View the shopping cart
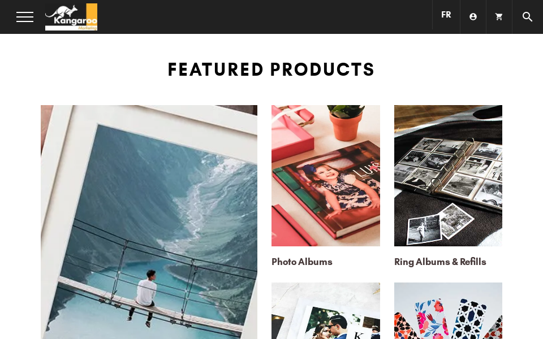543x339 pixels. [499, 16]
